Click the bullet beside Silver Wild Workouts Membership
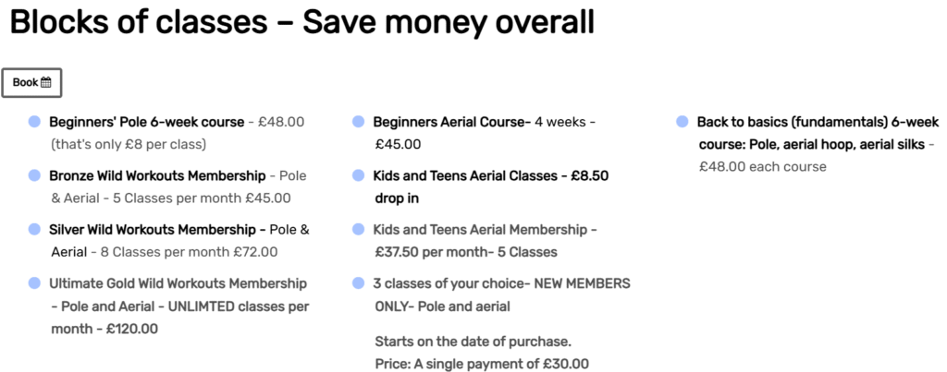This screenshot has height=372, width=947. point(34,229)
